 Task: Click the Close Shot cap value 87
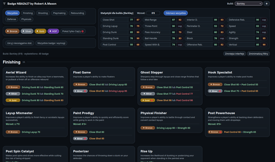pyautogui.click(x=138, y=20)
